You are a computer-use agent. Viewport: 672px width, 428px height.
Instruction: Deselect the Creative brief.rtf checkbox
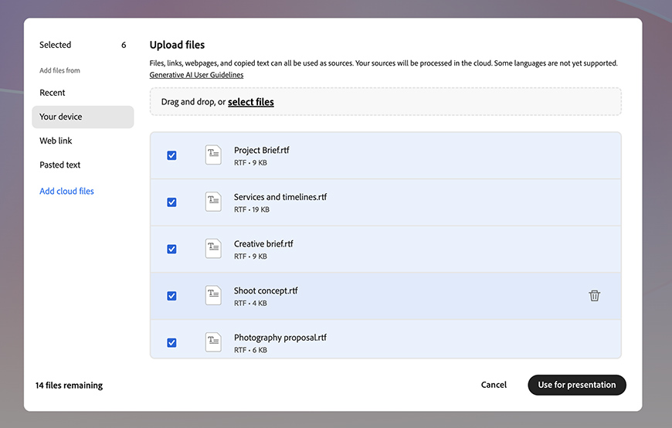tap(171, 249)
